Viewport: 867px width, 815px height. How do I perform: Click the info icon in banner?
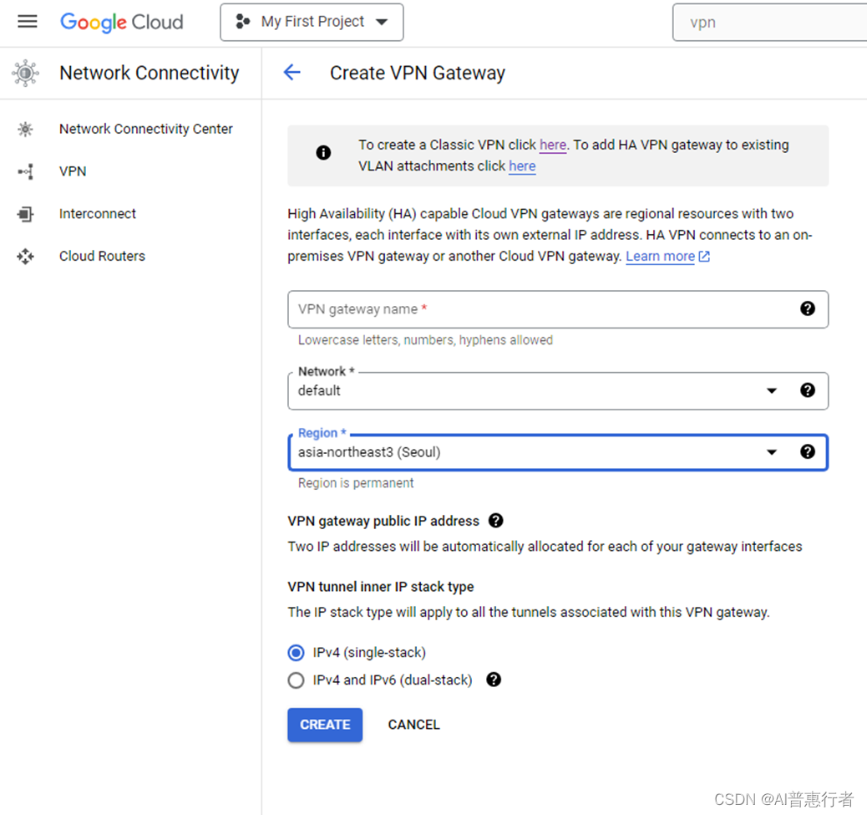tap(323, 153)
